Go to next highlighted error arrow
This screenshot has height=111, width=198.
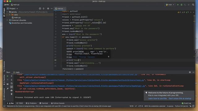point(193,12)
